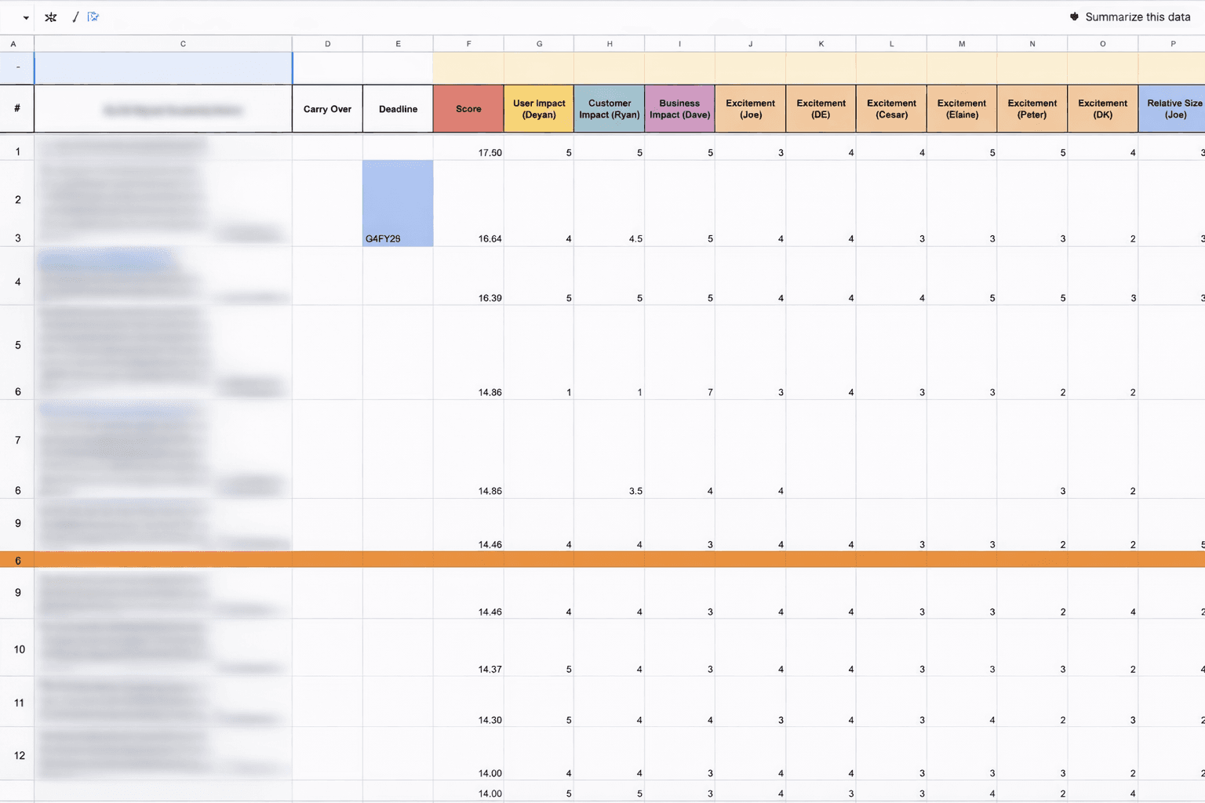1205x803 pixels.
Task: Select the Deadline column header
Action: [398, 108]
